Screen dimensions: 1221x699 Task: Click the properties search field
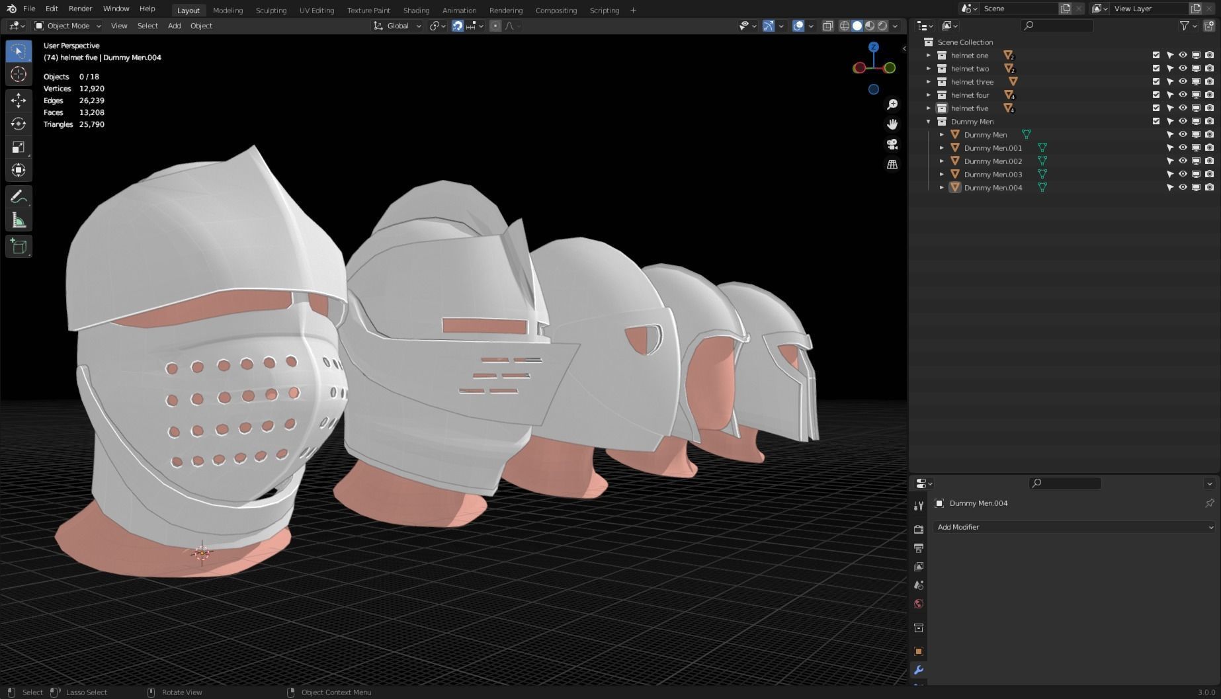point(1065,483)
